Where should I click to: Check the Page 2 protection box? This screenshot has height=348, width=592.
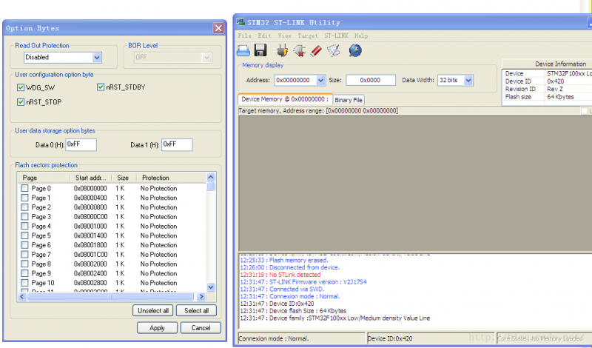(24, 207)
